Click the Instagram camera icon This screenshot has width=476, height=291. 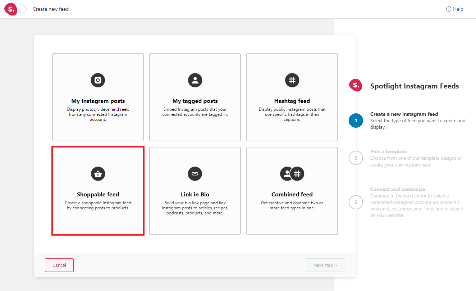[98, 80]
